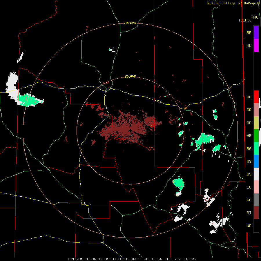
Task: Click the "NEXLAB-College of DuPage" credit text
Action: [x=231, y=3]
